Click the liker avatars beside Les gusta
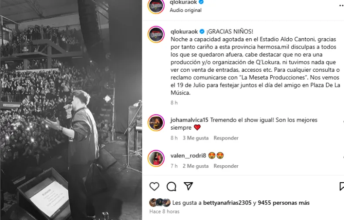 coord(160,203)
